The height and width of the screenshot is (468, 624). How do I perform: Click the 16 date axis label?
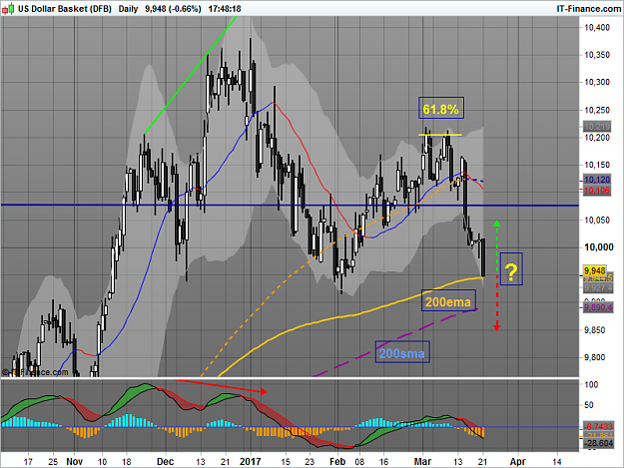(383, 462)
